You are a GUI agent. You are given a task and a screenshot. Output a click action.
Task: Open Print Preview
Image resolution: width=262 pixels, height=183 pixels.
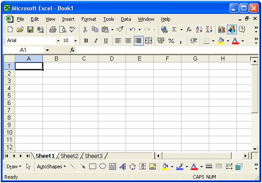click(x=63, y=29)
